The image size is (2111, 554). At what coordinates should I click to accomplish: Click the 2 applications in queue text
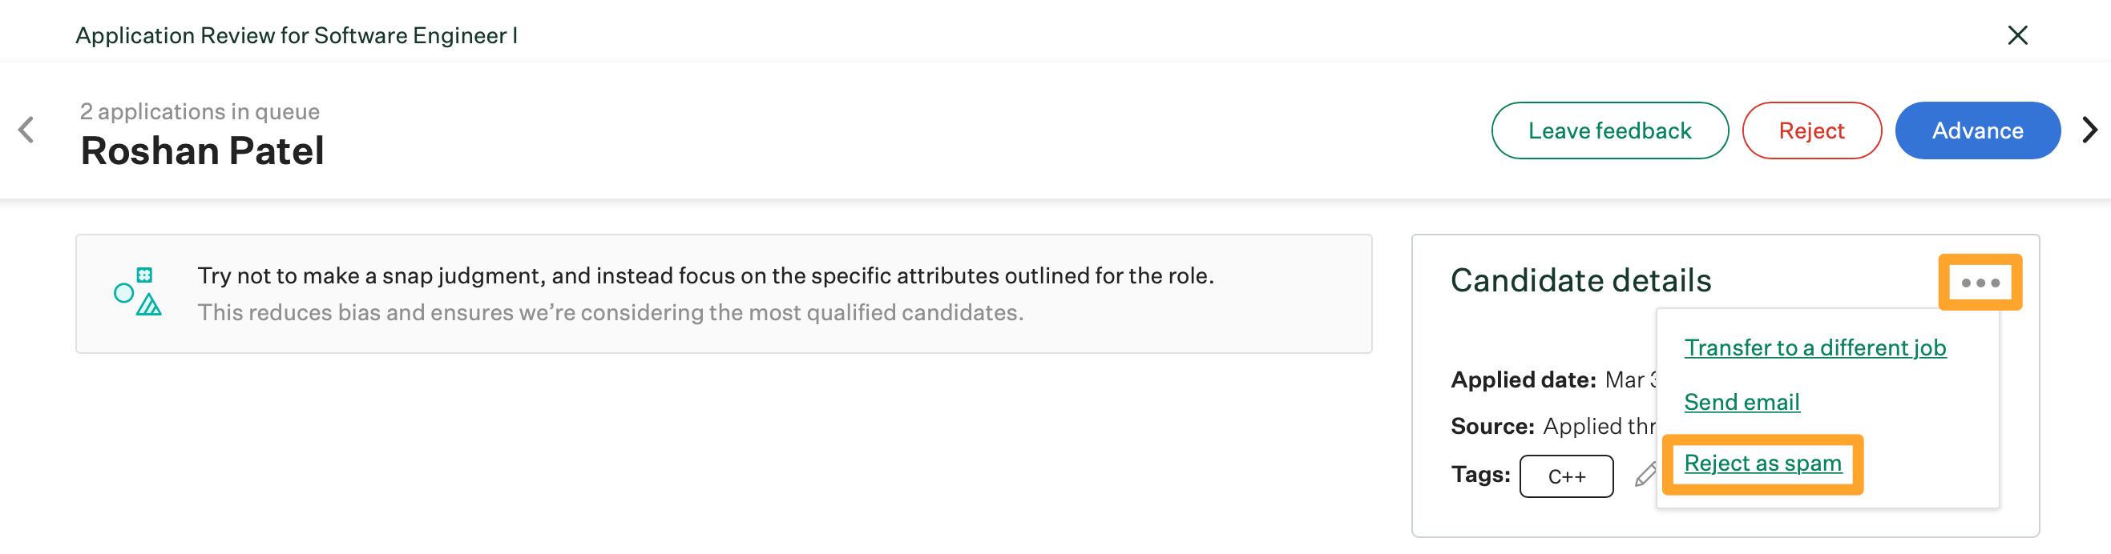click(x=200, y=111)
